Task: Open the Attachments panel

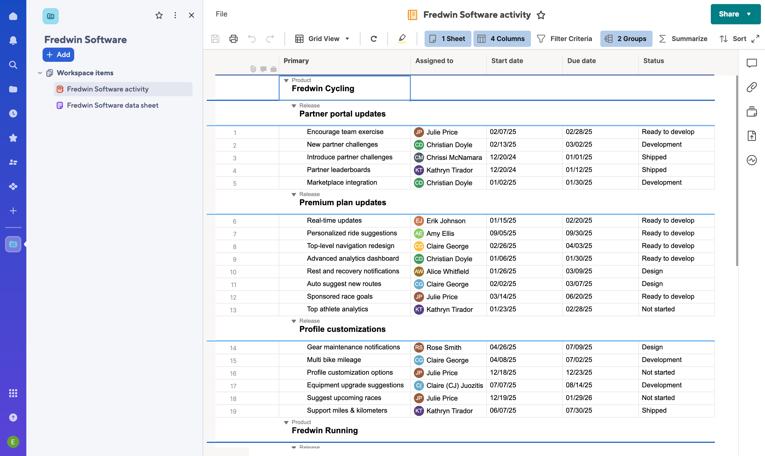Action: 752,87
